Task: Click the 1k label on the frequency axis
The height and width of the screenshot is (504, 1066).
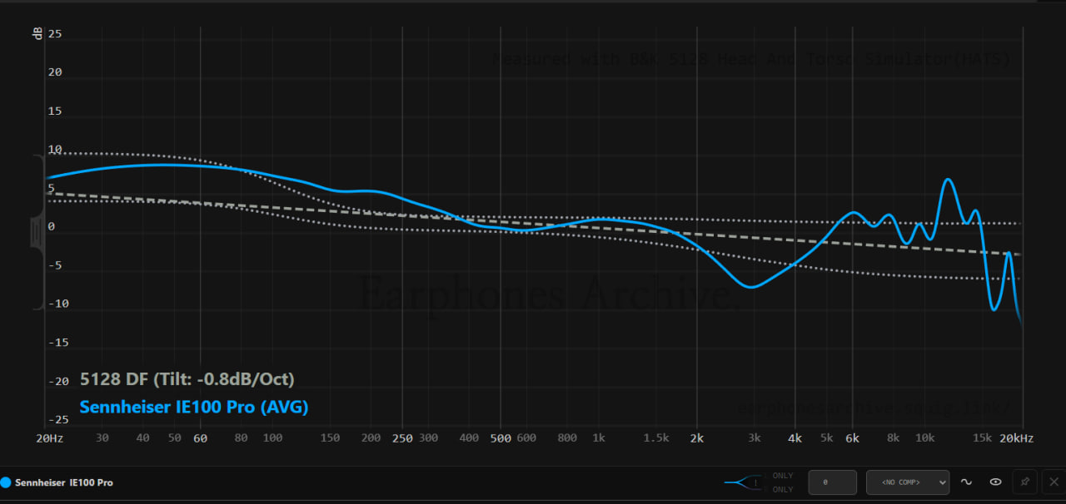Action: coord(599,438)
